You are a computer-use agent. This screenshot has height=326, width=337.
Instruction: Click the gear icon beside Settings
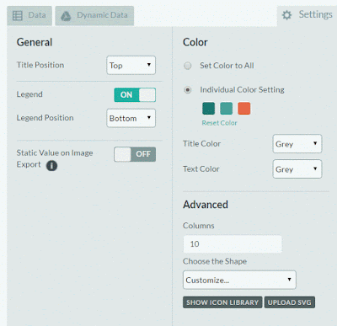coord(286,15)
